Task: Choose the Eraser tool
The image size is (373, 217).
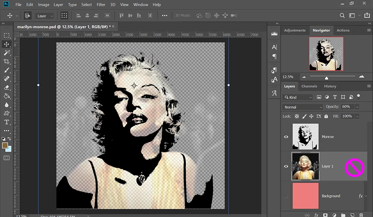Action: coord(6,88)
